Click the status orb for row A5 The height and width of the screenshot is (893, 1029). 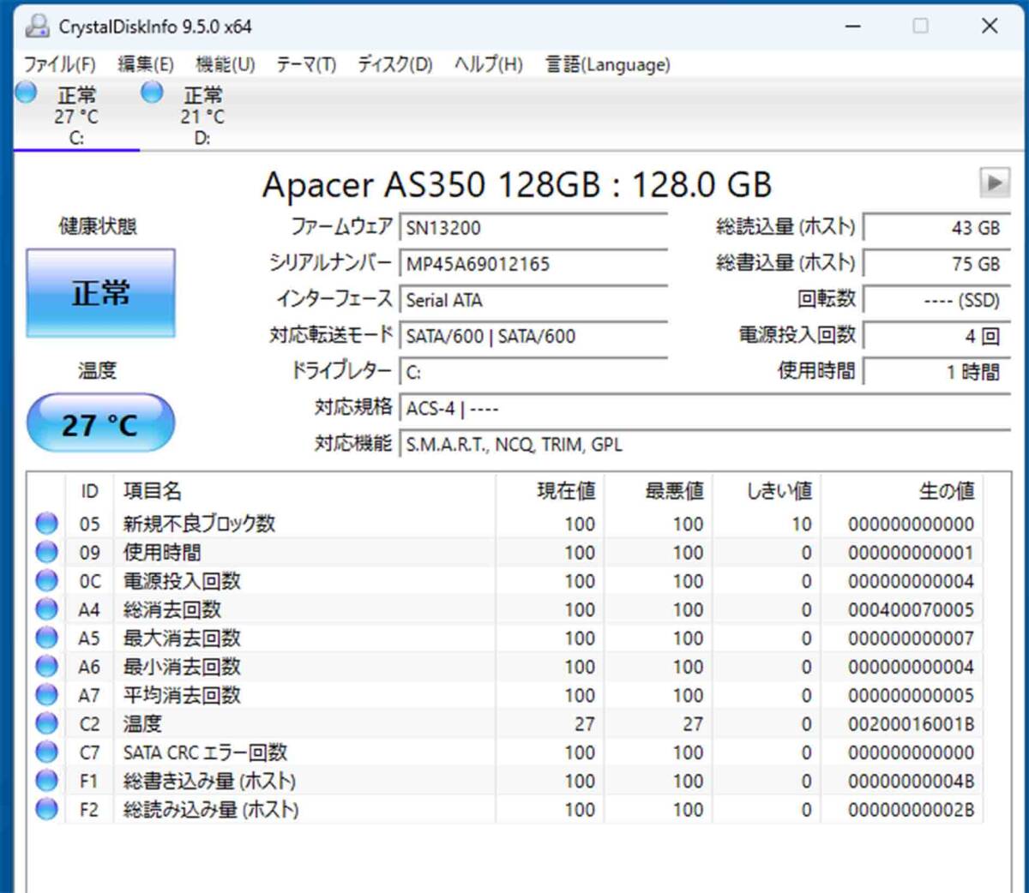point(46,638)
